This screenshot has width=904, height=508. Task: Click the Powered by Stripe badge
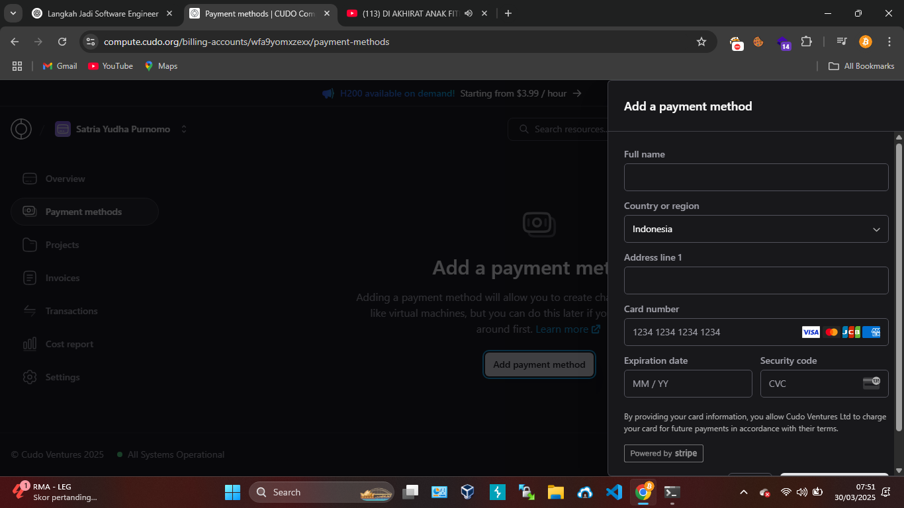tap(664, 453)
